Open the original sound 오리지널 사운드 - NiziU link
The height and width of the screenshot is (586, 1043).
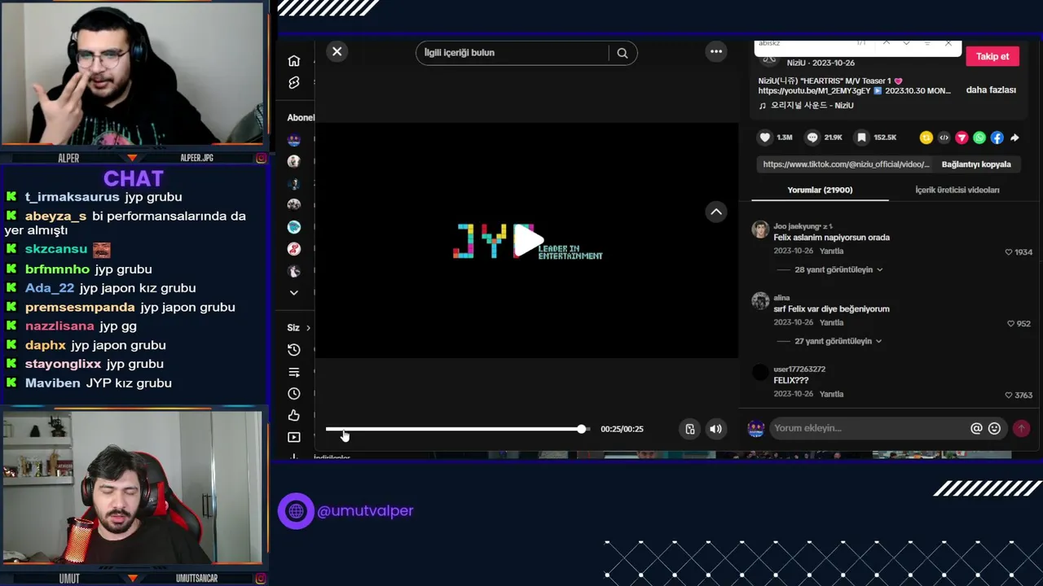coord(812,106)
